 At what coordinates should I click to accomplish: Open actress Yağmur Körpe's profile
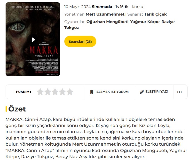pyautogui.click(x=145, y=22)
